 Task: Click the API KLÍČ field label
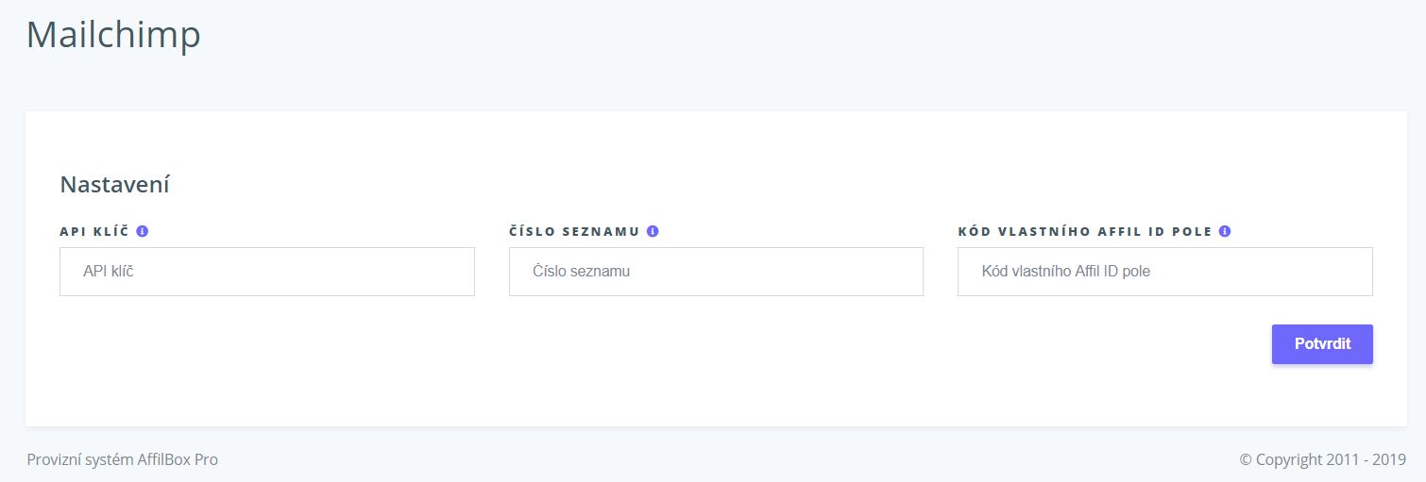pos(94,231)
